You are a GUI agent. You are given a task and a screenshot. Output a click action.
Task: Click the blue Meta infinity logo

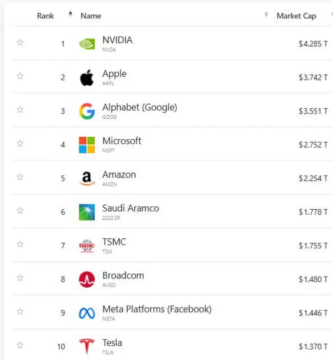(x=87, y=313)
